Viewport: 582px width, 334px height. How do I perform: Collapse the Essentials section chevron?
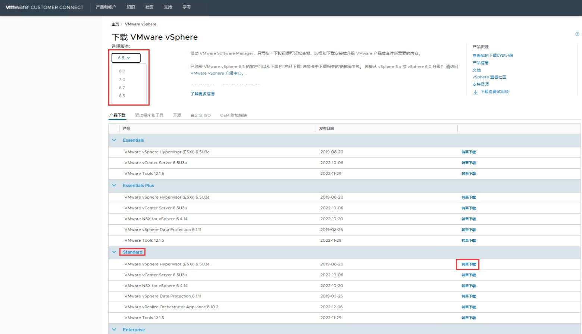[x=114, y=140]
